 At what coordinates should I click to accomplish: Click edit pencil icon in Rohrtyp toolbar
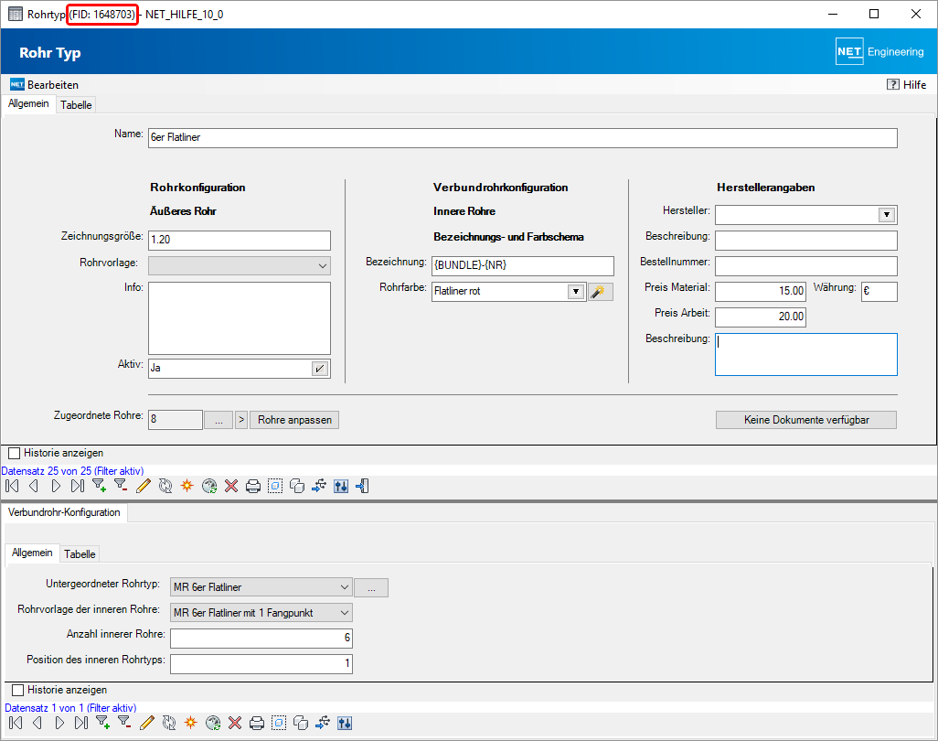coord(143,486)
